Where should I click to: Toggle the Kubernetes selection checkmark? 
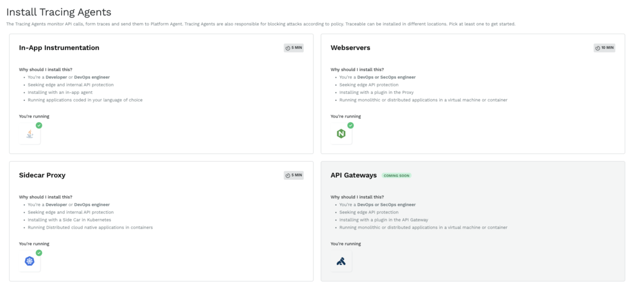(x=38, y=253)
